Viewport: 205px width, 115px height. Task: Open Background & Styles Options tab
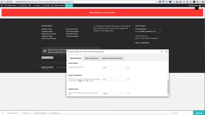point(112,58)
